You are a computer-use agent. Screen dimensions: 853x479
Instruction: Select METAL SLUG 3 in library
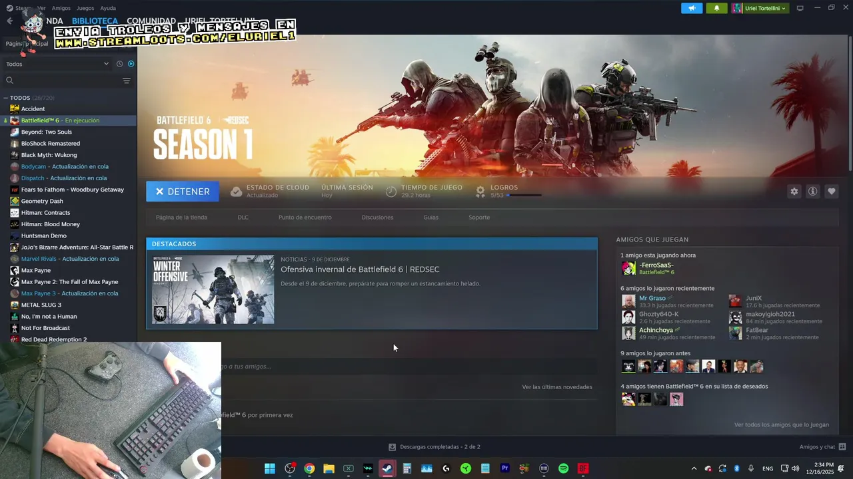[41, 305]
